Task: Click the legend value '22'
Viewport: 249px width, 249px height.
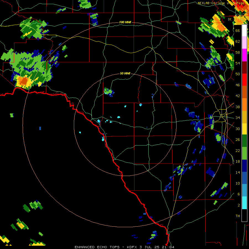Action: pyautogui.click(x=238, y=151)
